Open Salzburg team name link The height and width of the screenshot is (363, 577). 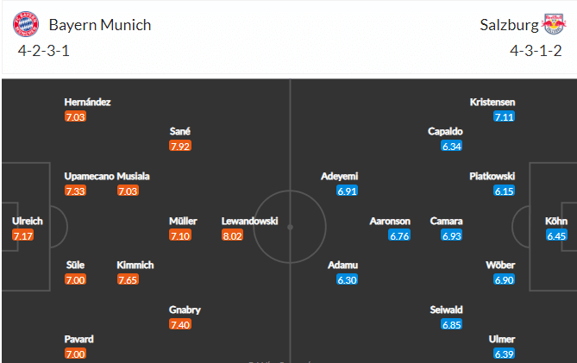pos(509,25)
